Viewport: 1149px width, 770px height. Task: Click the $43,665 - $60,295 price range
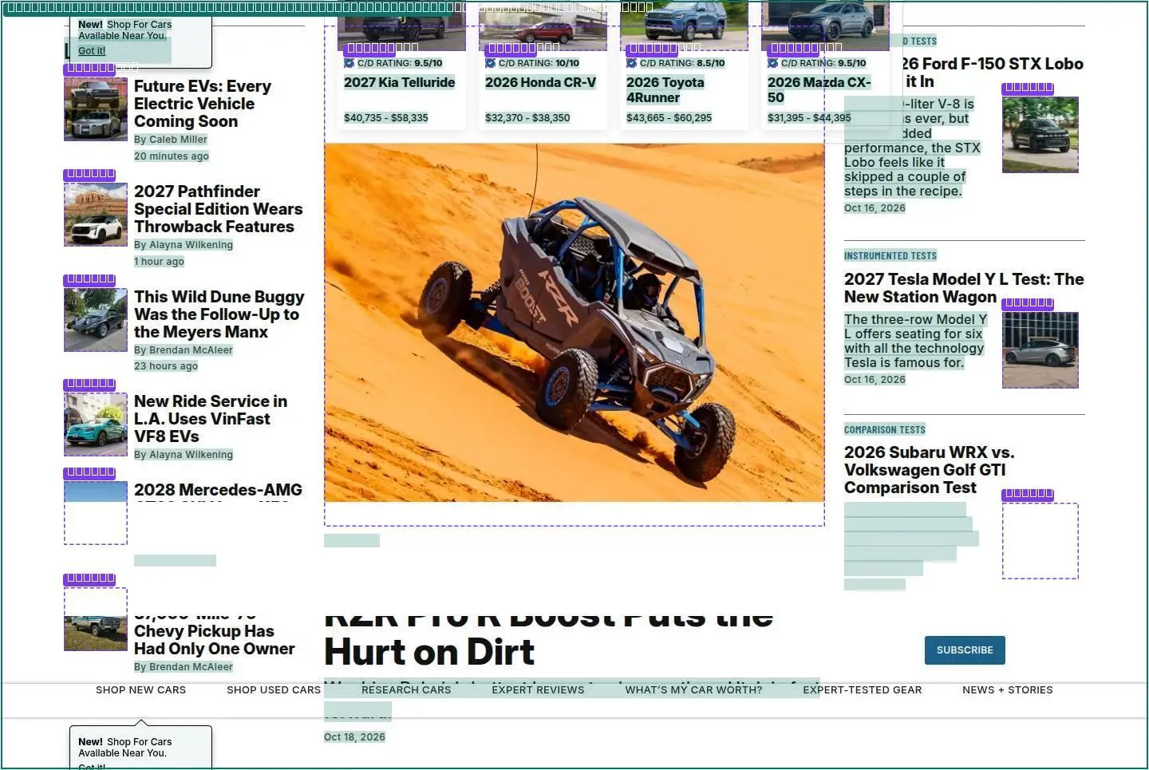669,118
